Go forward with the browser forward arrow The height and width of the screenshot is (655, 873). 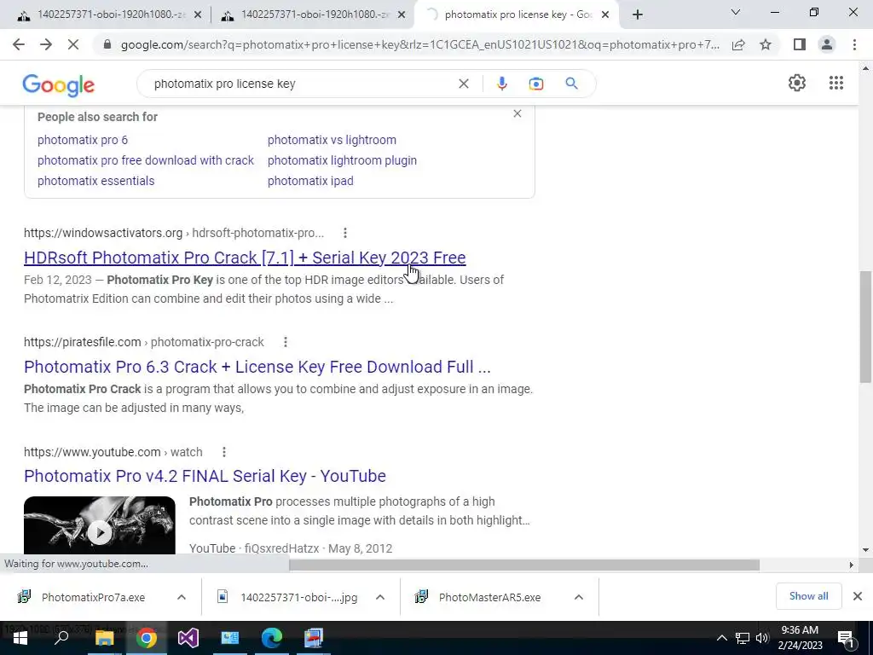pos(46,44)
